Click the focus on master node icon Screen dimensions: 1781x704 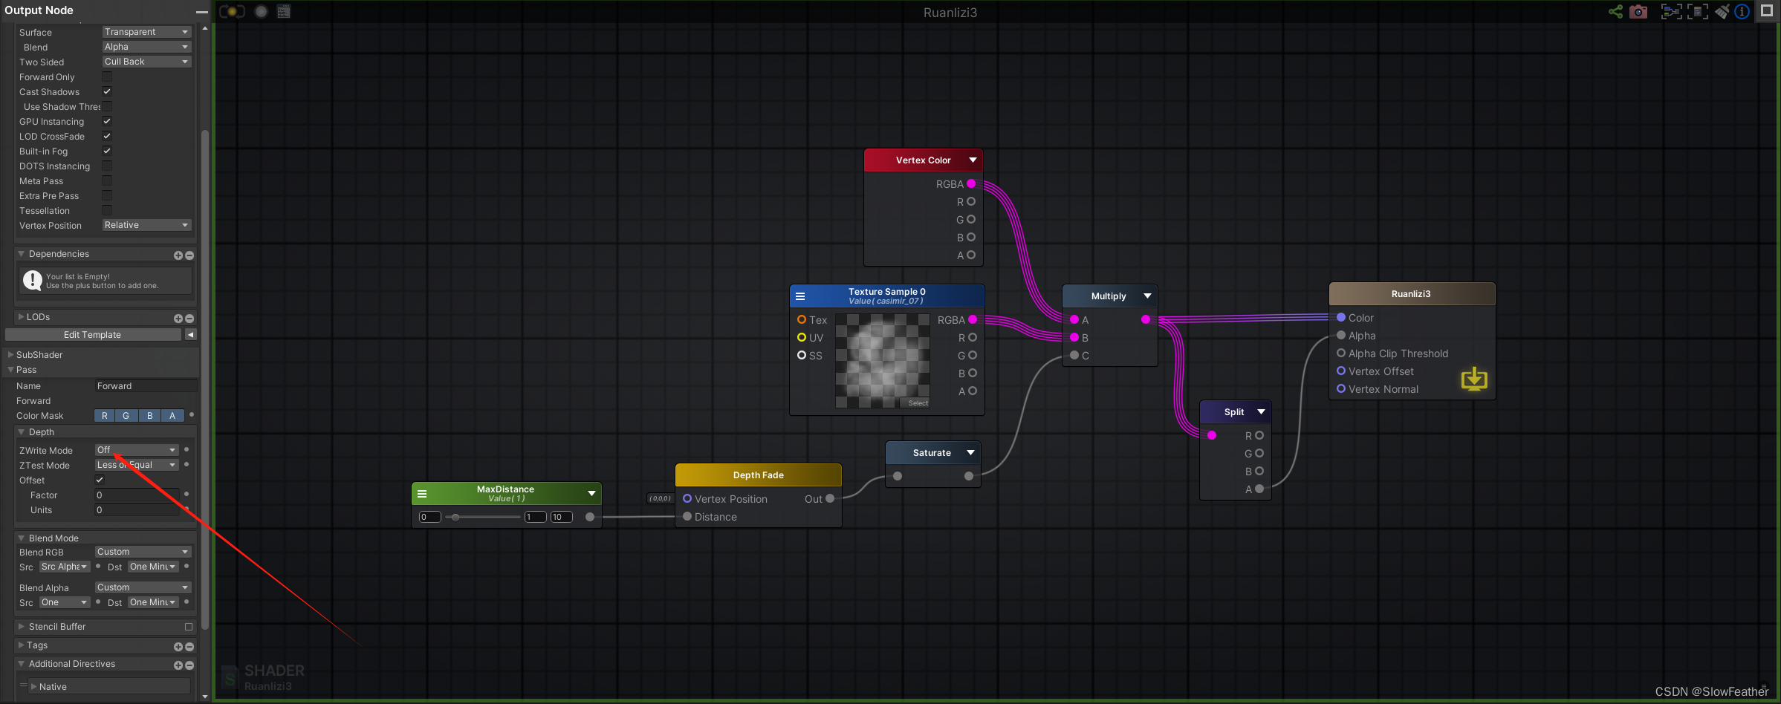pyautogui.click(x=1698, y=11)
